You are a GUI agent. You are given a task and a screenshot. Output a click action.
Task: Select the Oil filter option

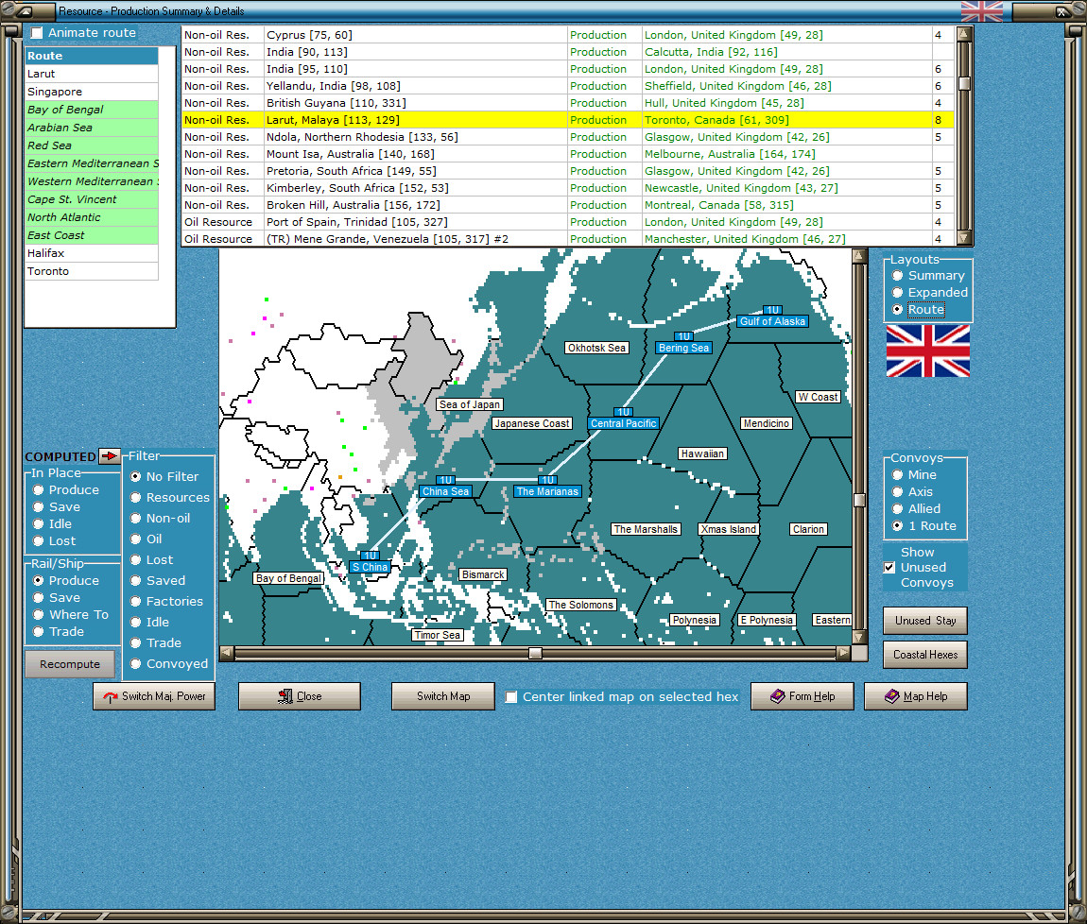(136, 539)
